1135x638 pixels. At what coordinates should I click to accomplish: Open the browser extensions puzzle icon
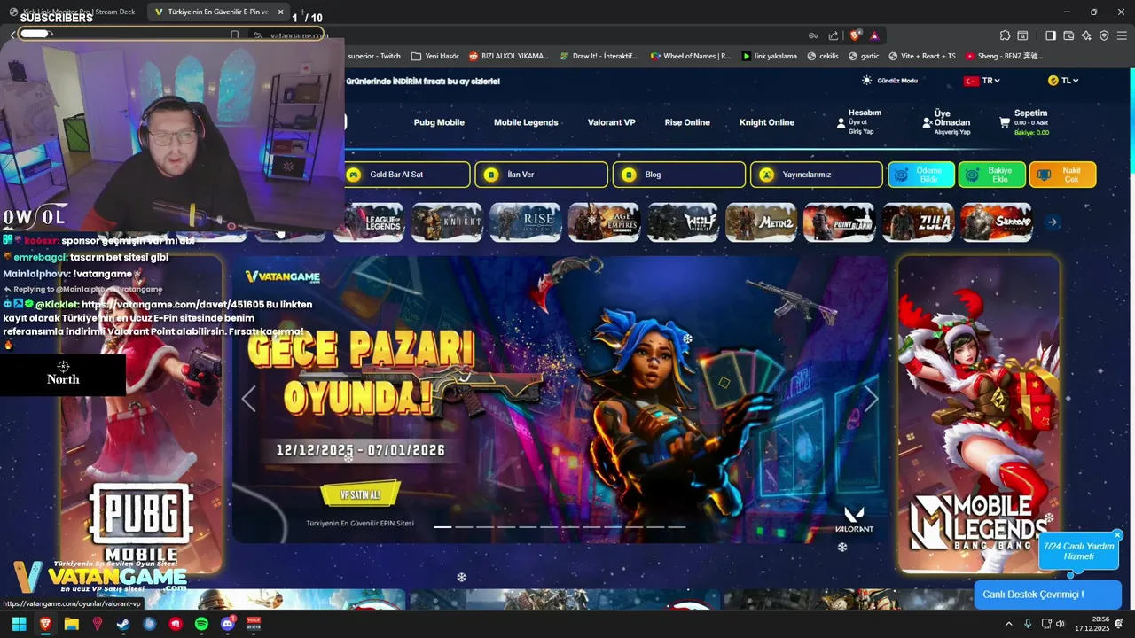[x=1005, y=35]
